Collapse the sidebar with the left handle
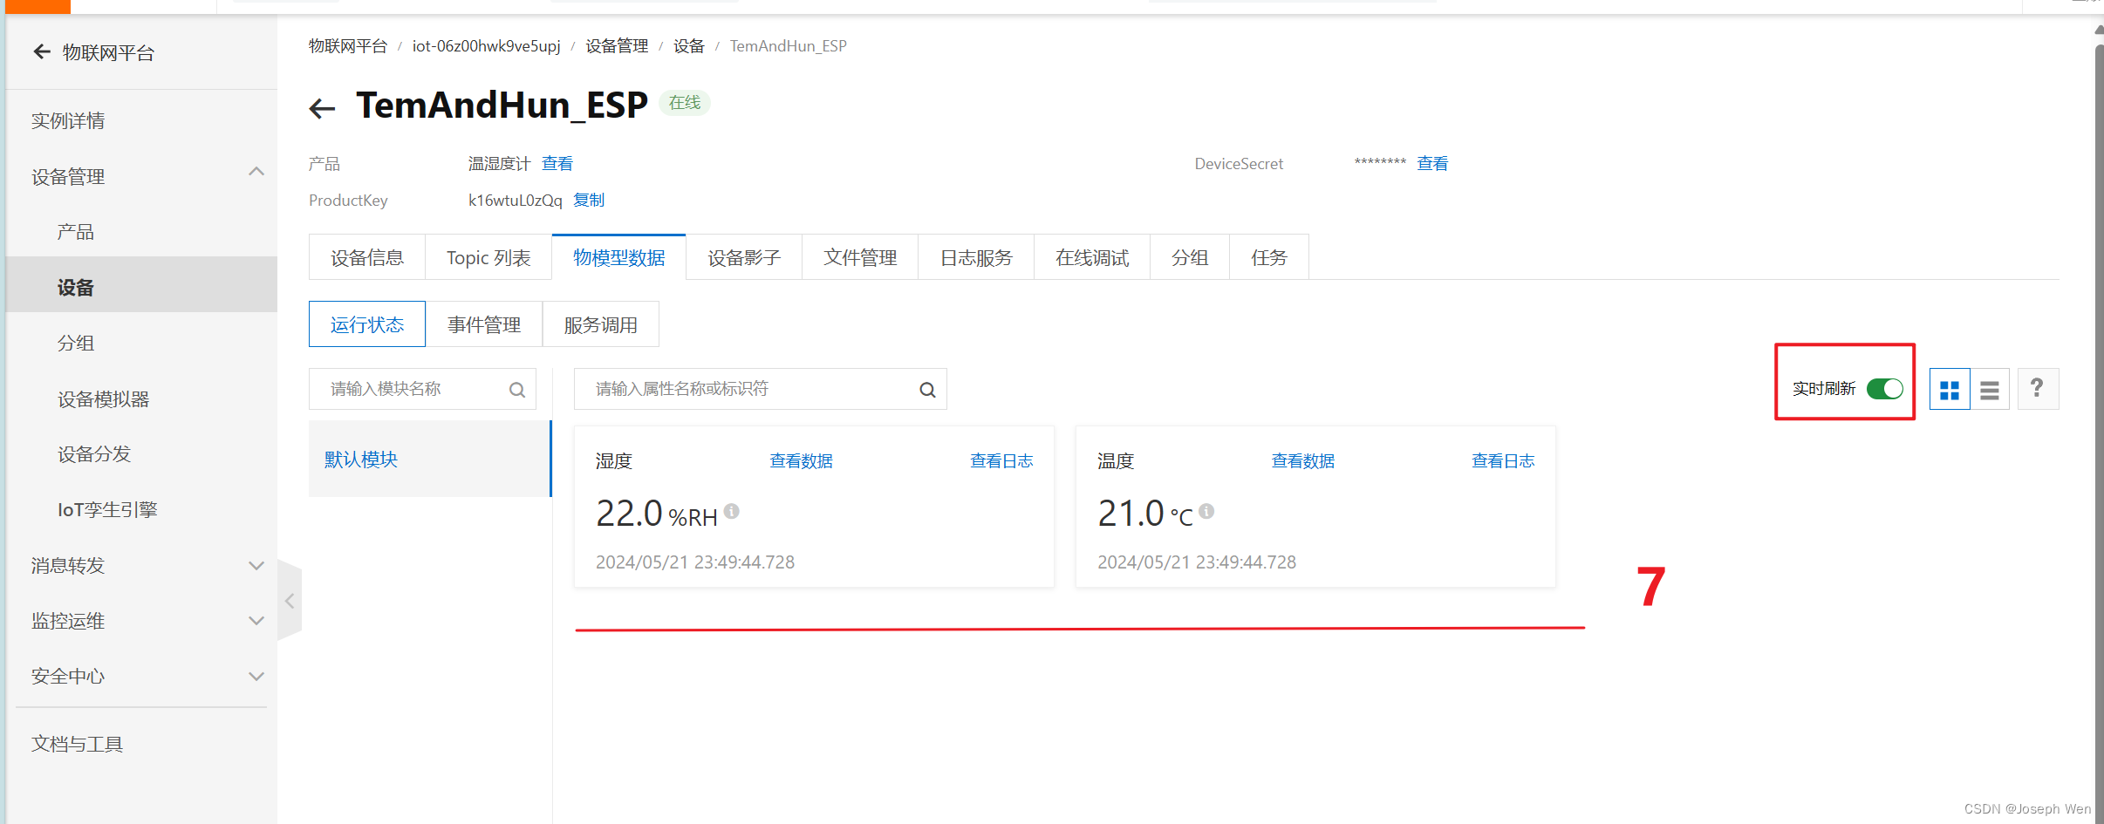Viewport: 2104px width, 824px height. pos(290,601)
